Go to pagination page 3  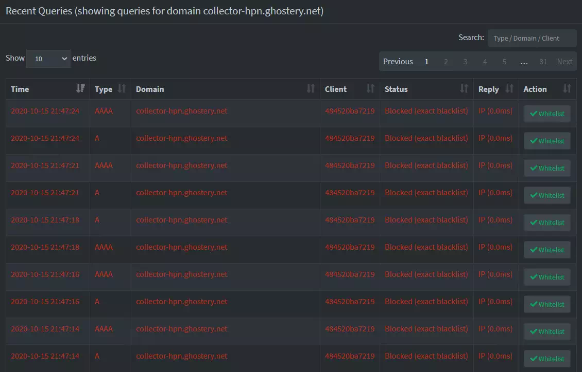click(x=465, y=62)
